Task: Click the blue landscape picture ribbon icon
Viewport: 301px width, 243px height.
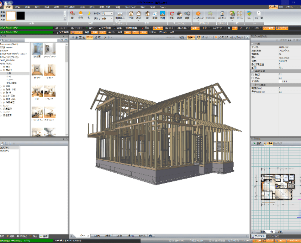Action: click(162, 14)
